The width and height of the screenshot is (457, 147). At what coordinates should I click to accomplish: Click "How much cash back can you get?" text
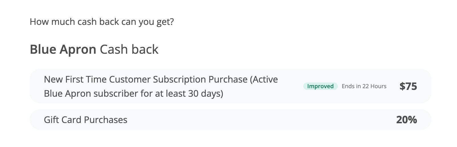coord(102,22)
